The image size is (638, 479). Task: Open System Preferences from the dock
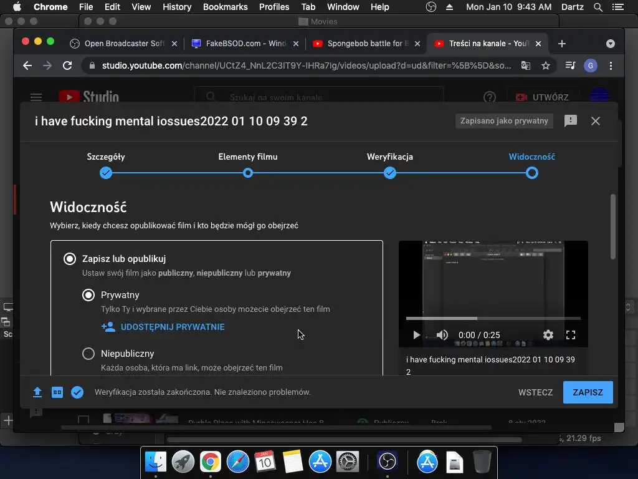pyautogui.click(x=348, y=462)
